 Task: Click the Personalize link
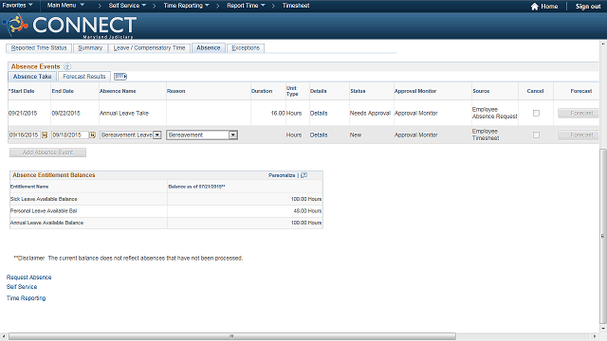(282, 175)
